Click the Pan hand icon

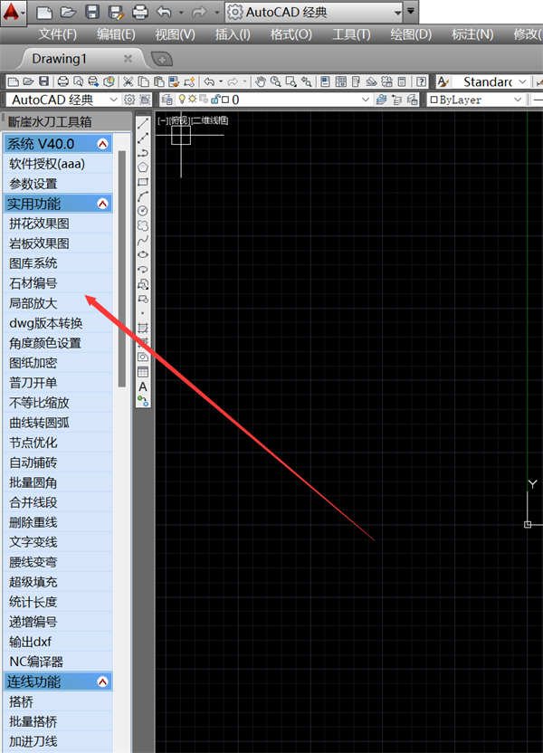261,81
